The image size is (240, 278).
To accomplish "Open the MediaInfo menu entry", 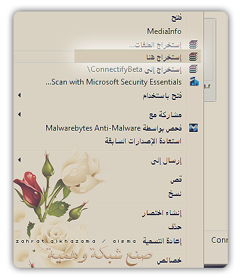I will [x=164, y=31].
